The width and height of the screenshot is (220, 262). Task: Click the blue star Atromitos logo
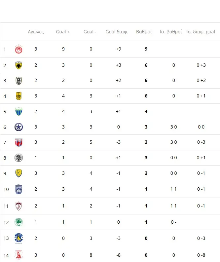pyautogui.click(x=18, y=127)
